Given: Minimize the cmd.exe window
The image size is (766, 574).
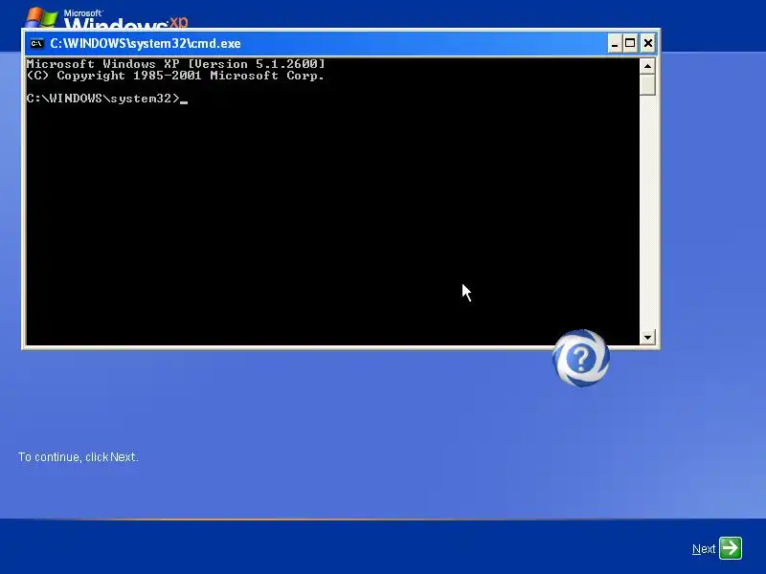Looking at the screenshot, I should (x=615, y=43).
